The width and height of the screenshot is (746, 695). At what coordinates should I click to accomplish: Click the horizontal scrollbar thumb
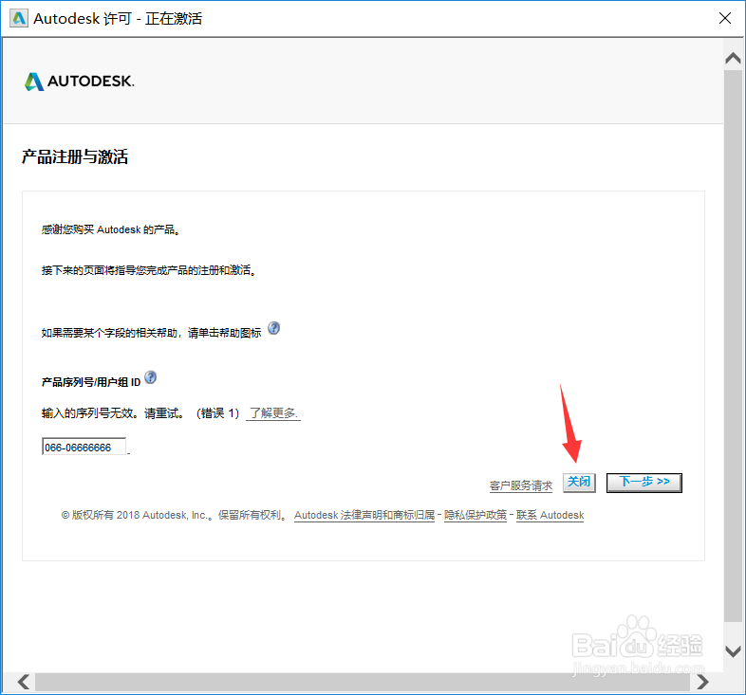363,682
